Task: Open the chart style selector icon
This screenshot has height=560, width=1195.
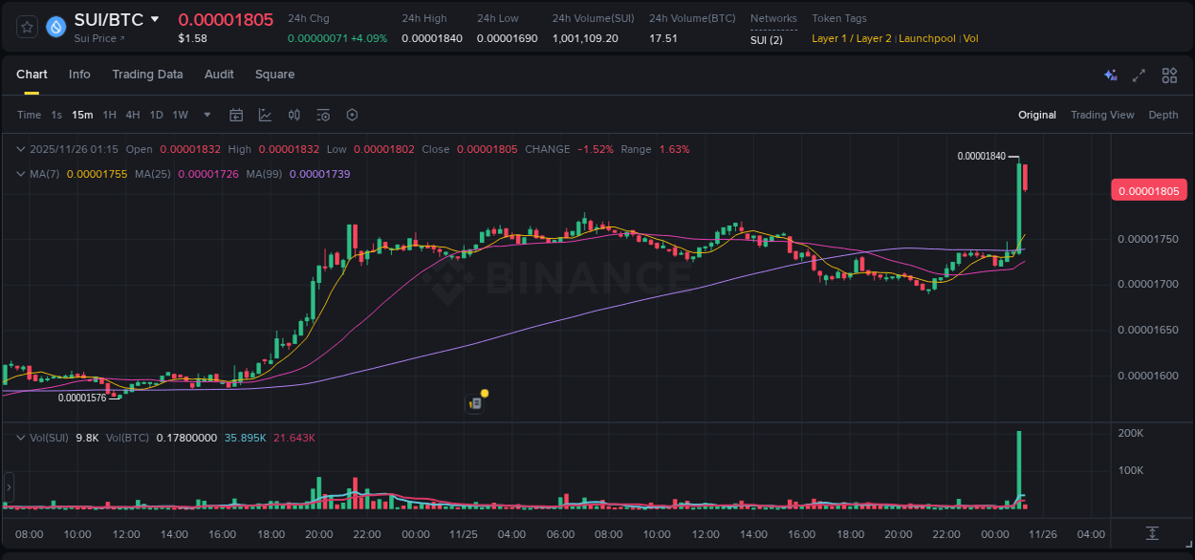Action: (x=265, y=115)
